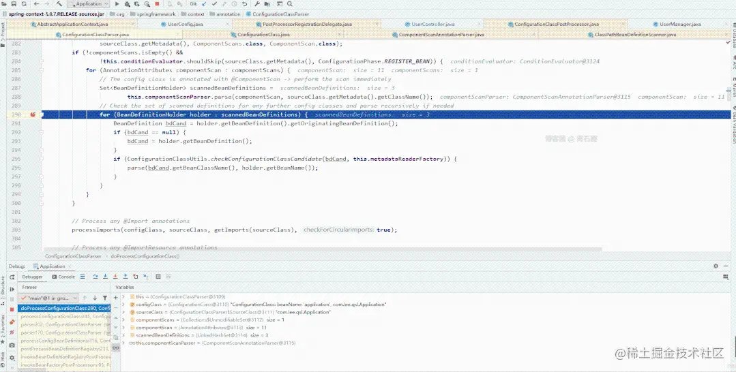Image resolution: width=736 pixels, height=372 pixels.
Task: Click the doProcessConfigurationClass() breadcrumb
Action: coord(145,257)
